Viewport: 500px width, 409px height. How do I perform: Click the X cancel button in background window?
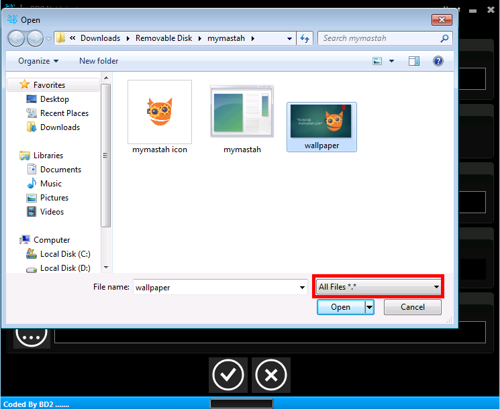pyautogui.click(x=271, y=375)
